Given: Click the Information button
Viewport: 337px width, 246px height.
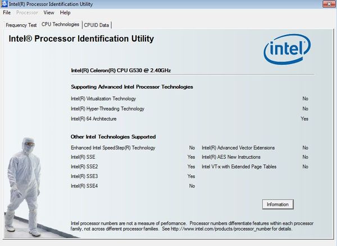Looking at the screenshot, I should pos(277,204).
